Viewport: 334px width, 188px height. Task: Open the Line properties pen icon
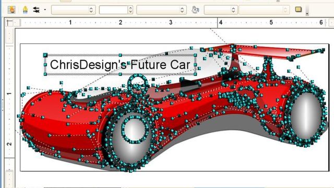click(25, 10)
